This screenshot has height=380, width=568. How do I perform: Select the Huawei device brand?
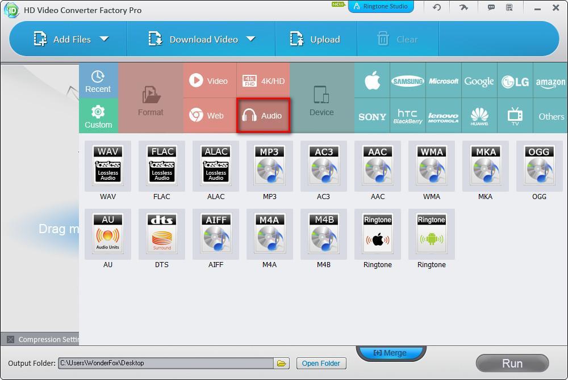click(x=479, y=116)
